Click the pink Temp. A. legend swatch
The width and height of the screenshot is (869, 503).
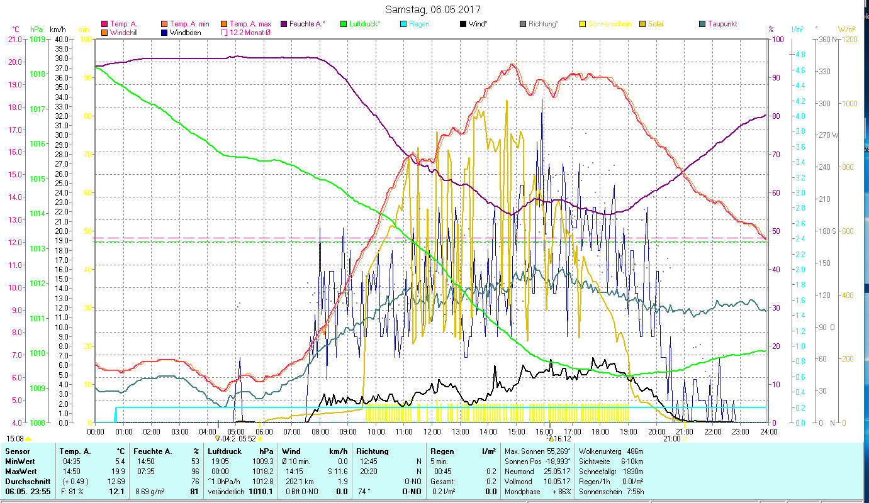coord(104,24)
